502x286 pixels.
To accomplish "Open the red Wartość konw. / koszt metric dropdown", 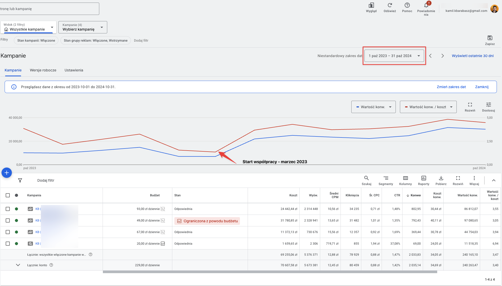I will coord(428,107).
